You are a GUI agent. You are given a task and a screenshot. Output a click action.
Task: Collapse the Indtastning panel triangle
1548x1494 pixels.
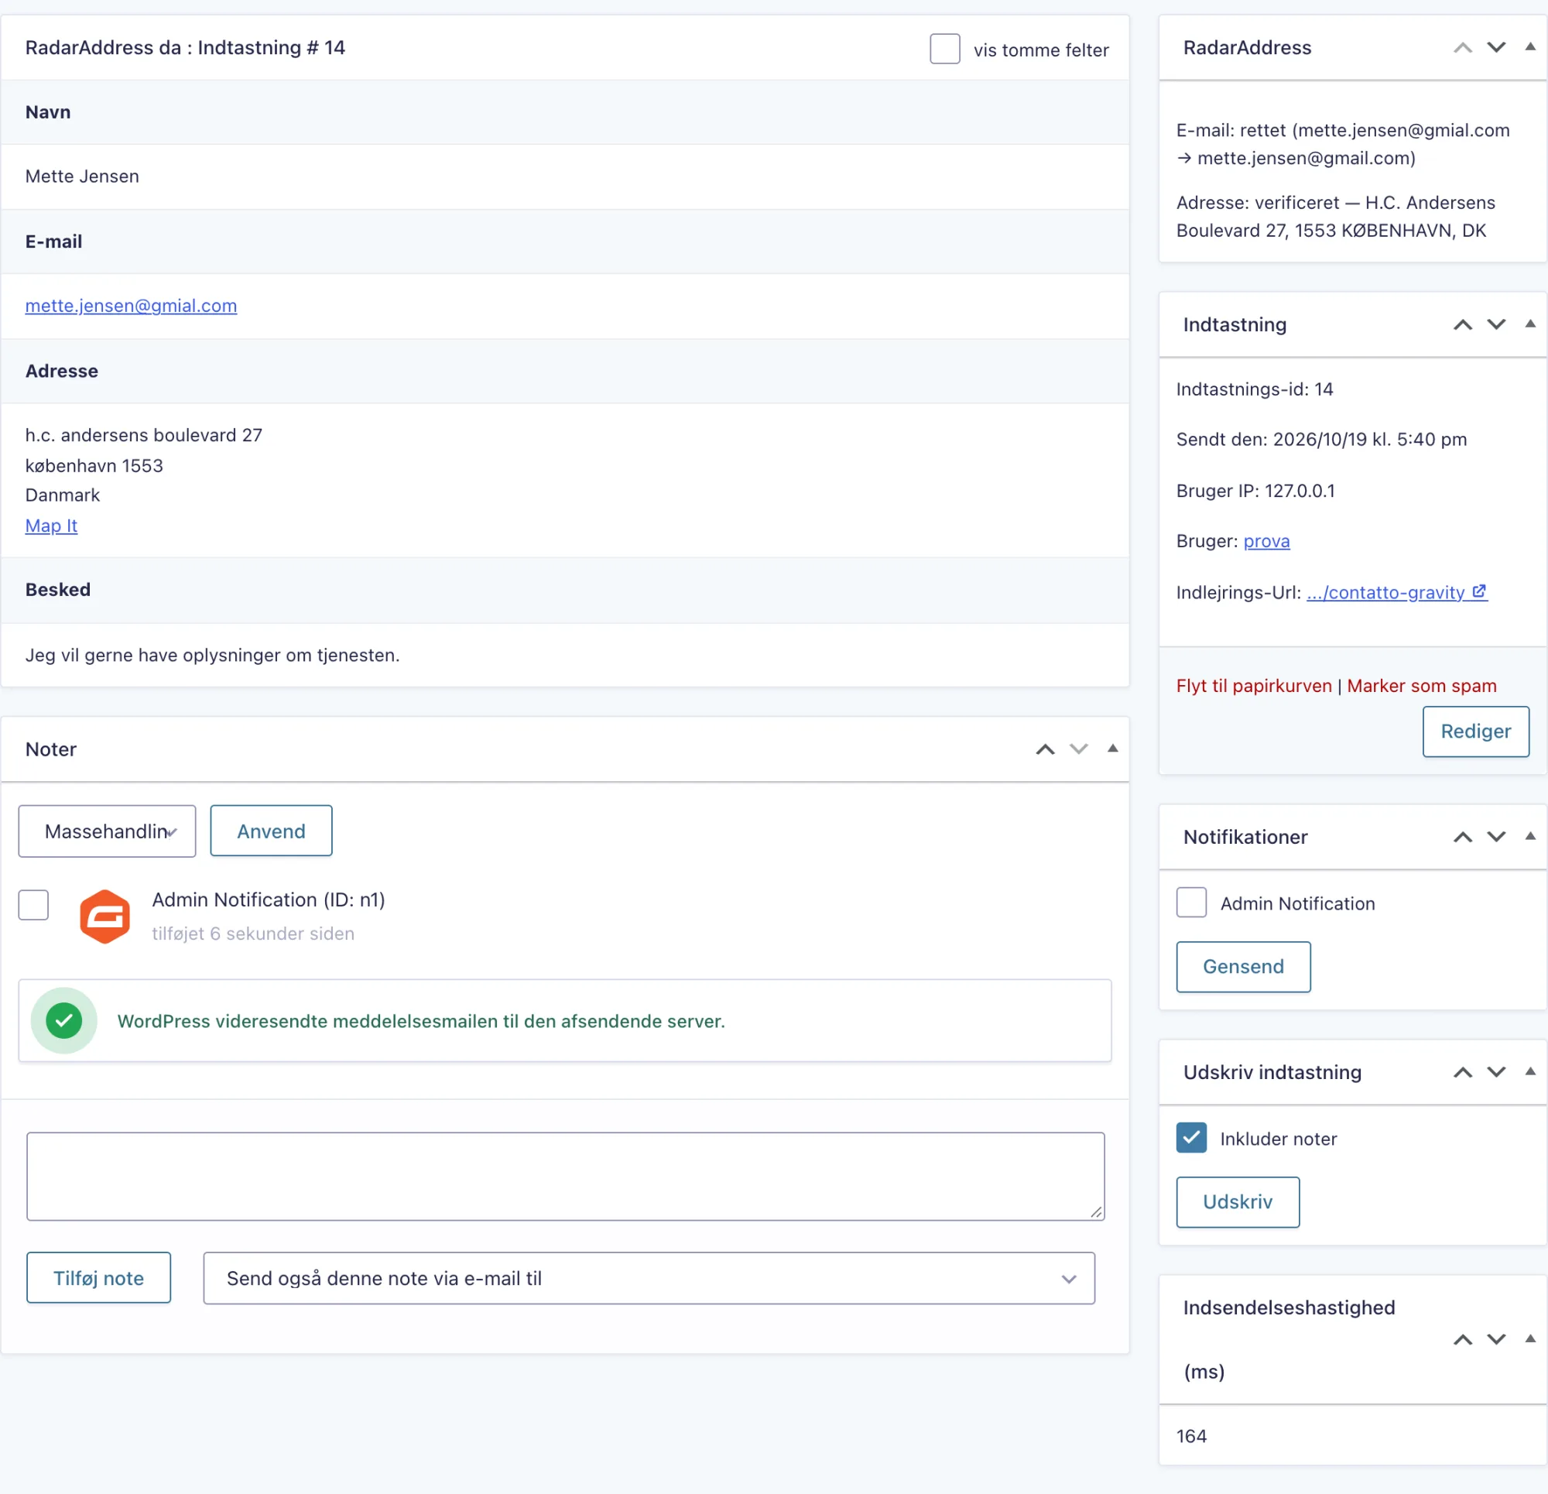tap(1530, 324)
